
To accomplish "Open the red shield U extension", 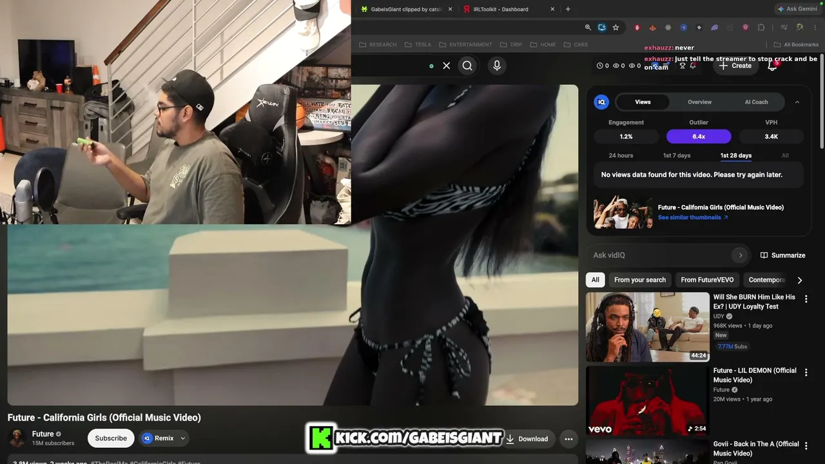I will tap(746, 28).
